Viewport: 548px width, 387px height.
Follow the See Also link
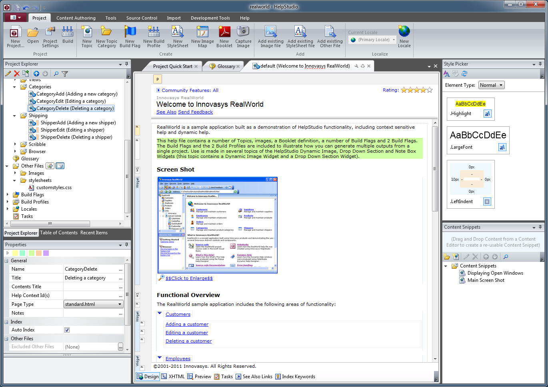pyautogui.click(x=166, y=112)
